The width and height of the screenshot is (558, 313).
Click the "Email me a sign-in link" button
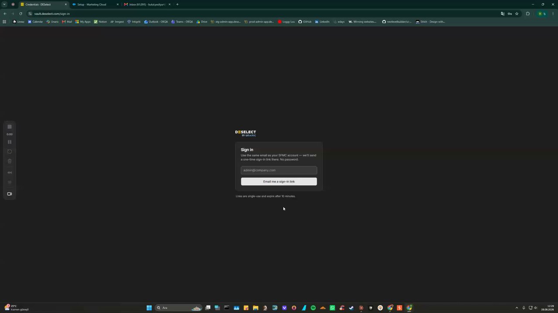pyautogui.click(x=279, y=181)
